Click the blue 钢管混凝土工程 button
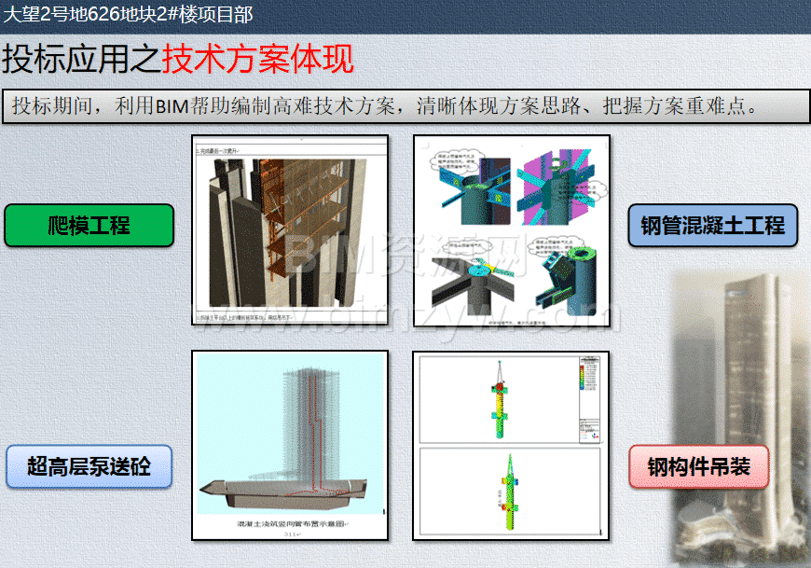Image resolution: width=811 pixels, height=568 pixels. point(712,226)
